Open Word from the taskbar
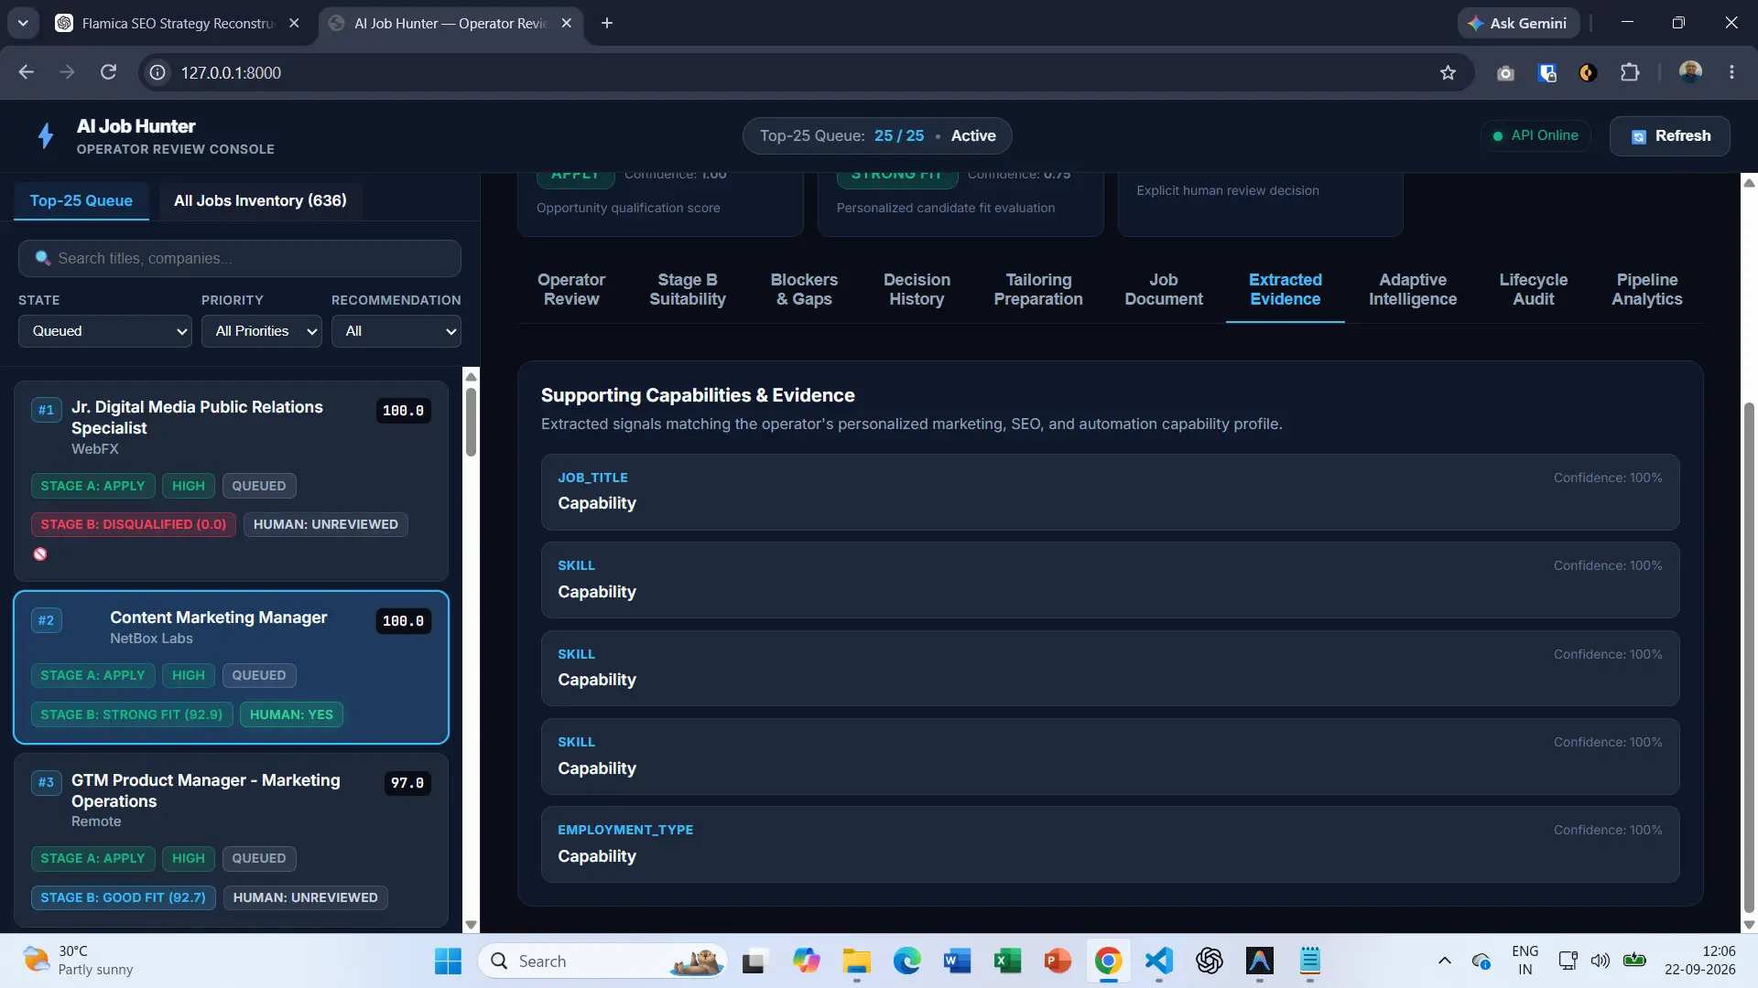This screenshot has height=988, width=1758. pyautogui.click(x=957, y=961)
